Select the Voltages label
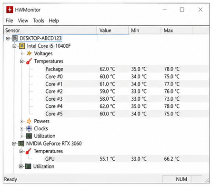The image size is (212, 187). point(43,53)
